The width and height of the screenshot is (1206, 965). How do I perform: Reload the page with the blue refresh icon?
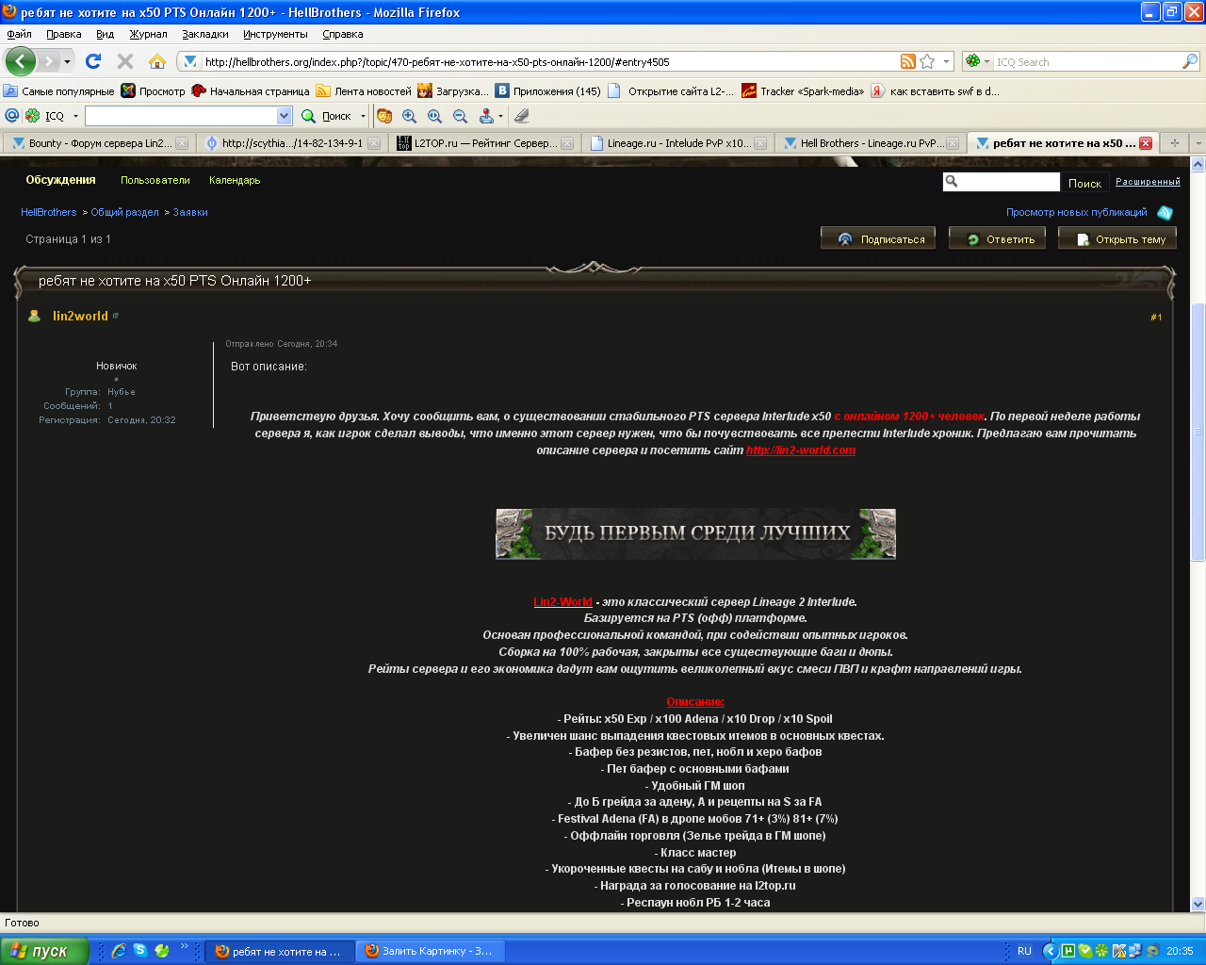click(x=93, y=61)
